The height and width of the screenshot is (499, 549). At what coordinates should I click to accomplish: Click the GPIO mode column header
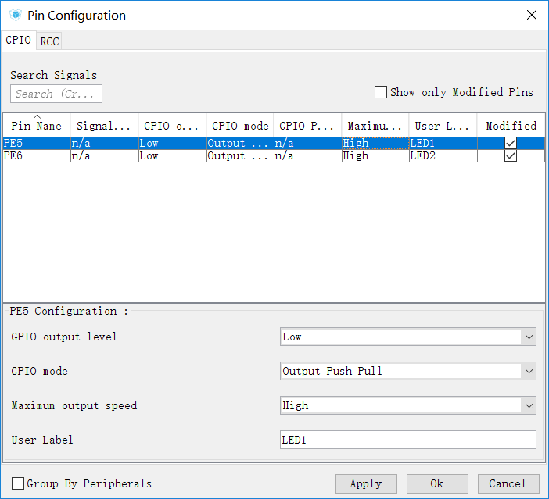(x=240, y=126)
